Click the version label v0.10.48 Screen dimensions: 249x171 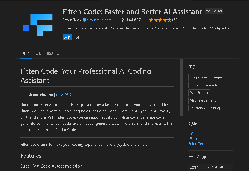pyautogui.click(x=214, y=11)
